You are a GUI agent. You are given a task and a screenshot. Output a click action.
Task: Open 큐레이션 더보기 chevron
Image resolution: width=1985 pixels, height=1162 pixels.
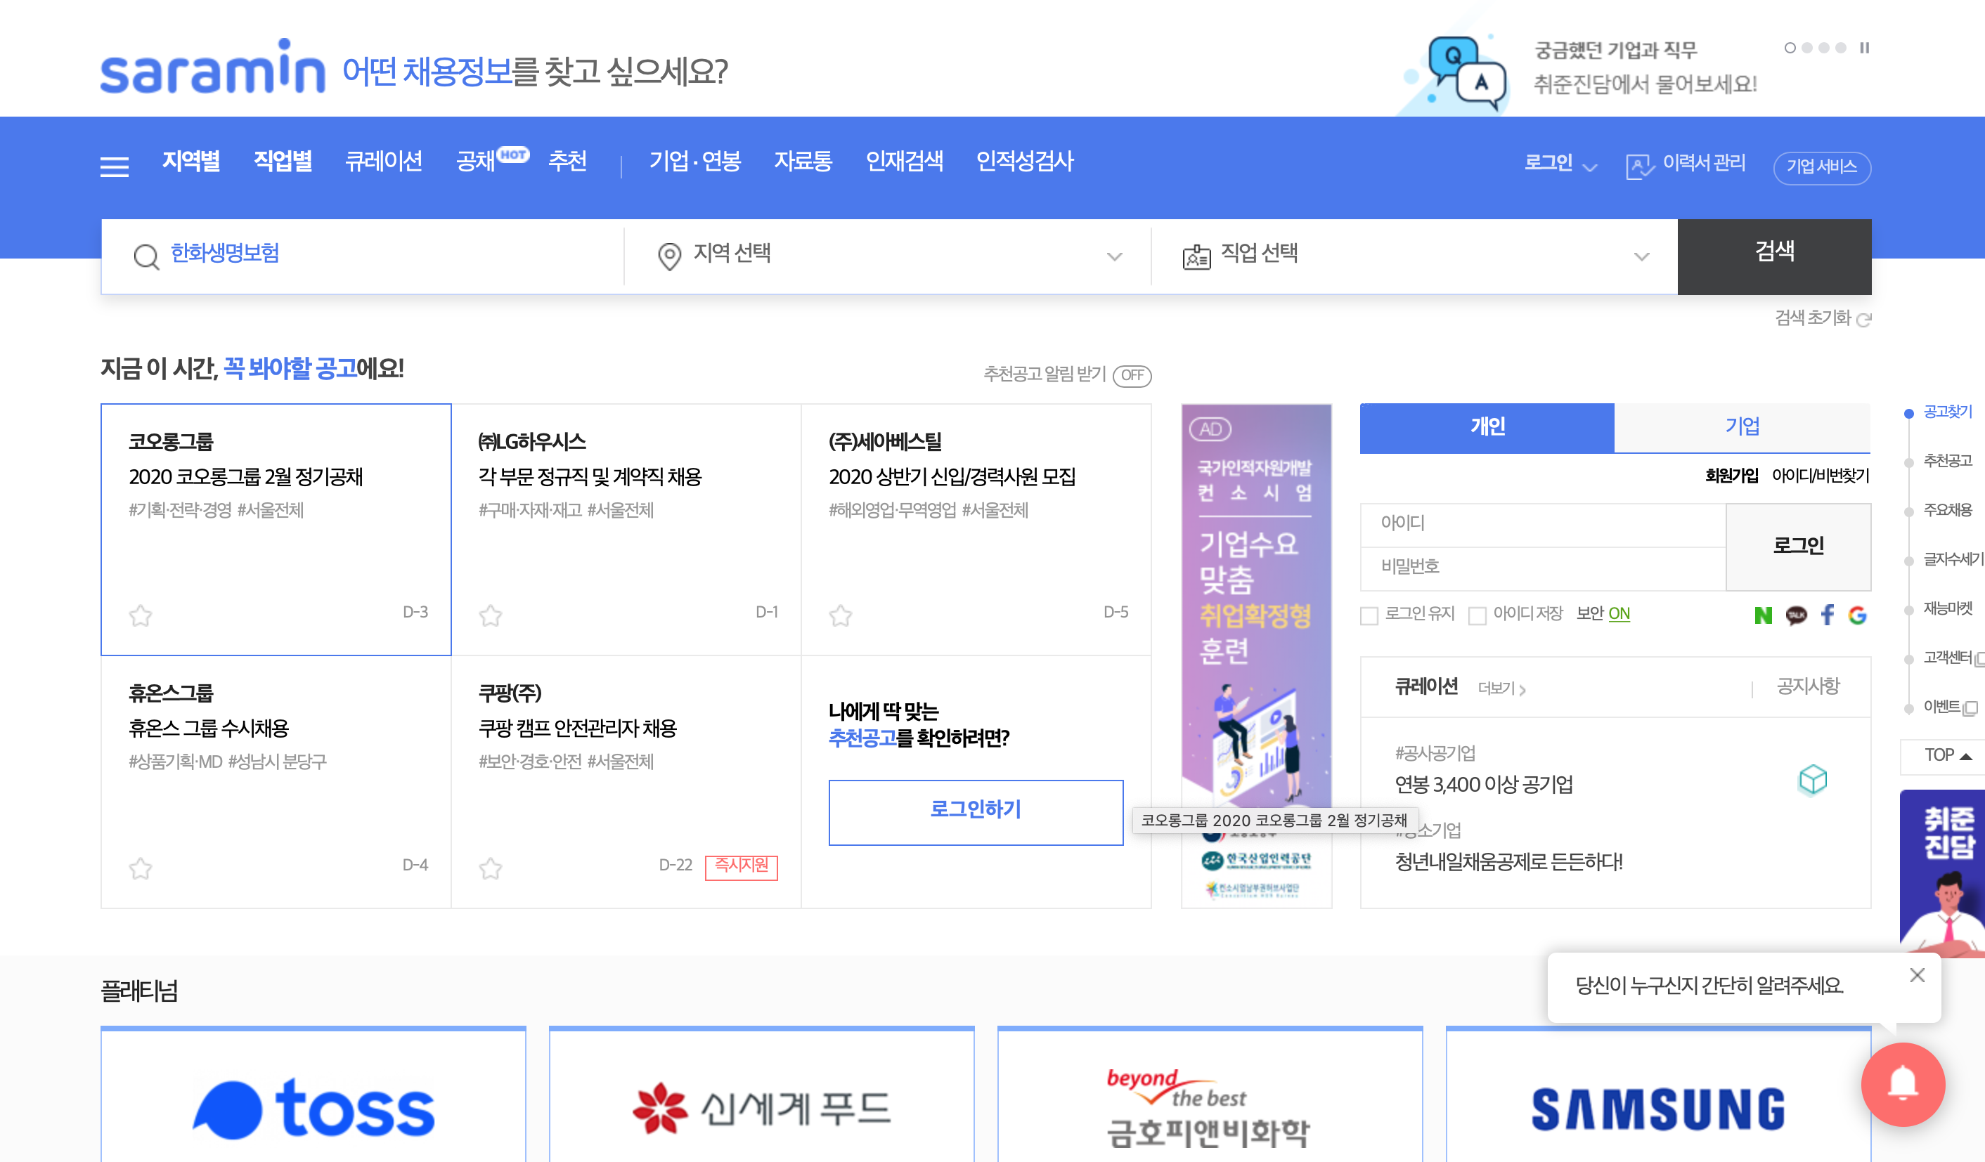click(1502, 689)
